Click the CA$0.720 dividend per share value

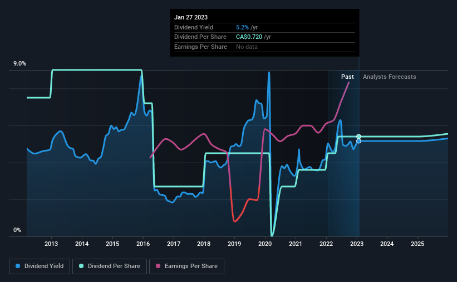(x=249, y=37)
